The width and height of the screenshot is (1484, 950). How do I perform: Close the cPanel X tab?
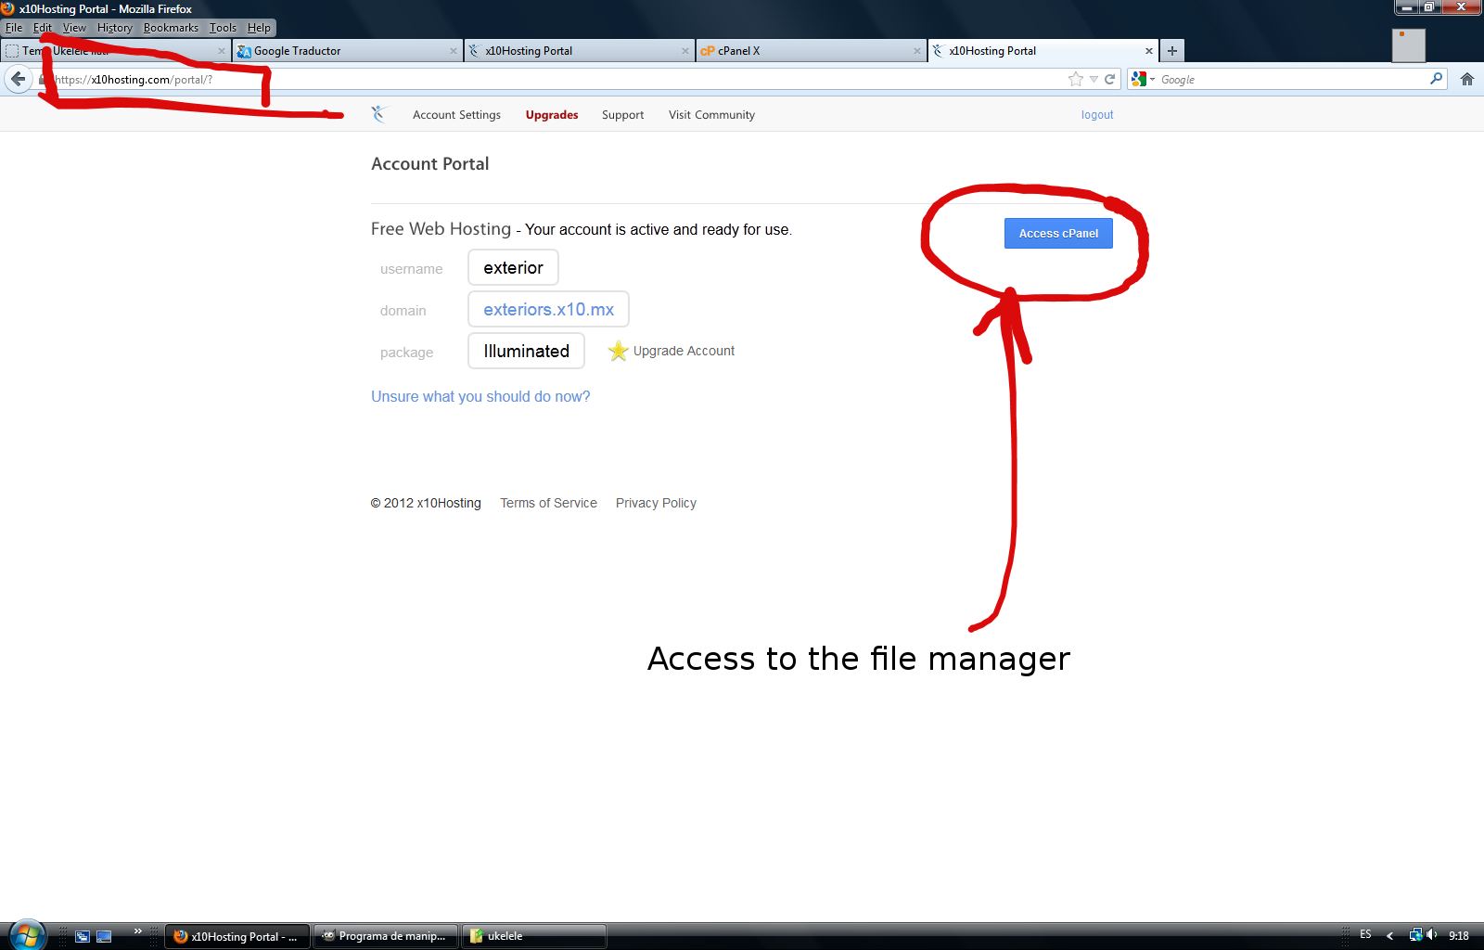point(917,51)
